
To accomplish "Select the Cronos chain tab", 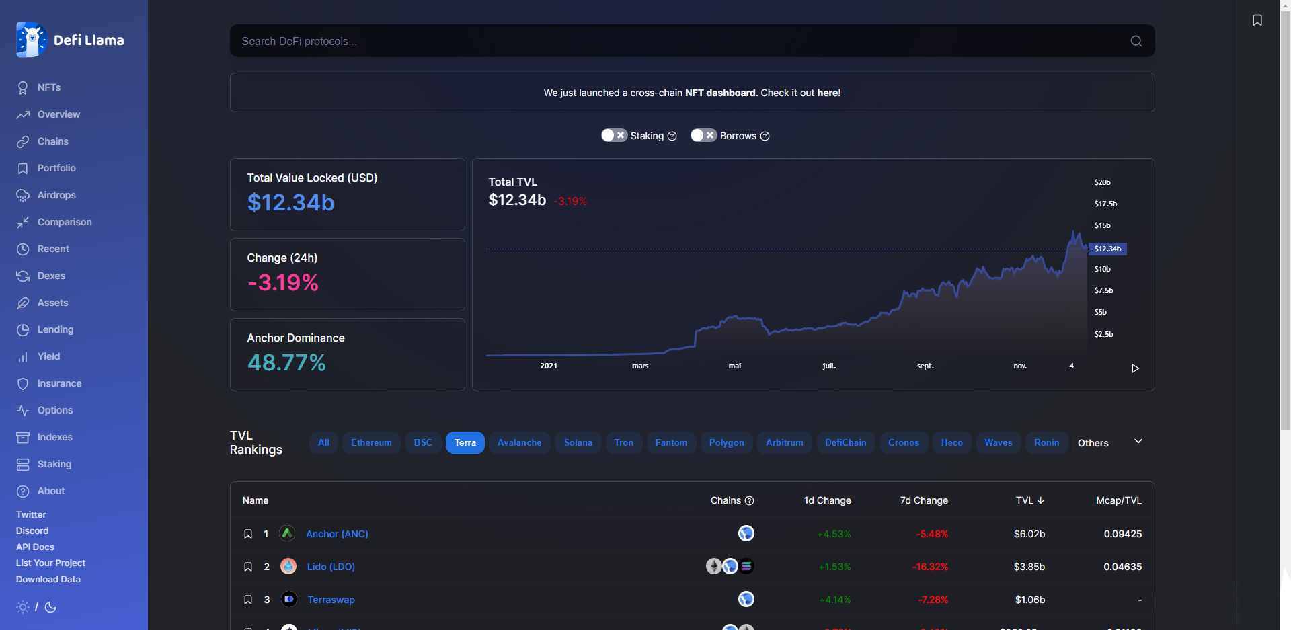I will point(904,442).
